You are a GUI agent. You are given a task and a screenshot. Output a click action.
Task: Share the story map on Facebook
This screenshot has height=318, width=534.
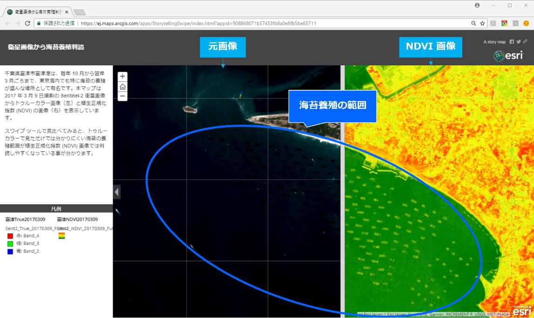(511, 41)
